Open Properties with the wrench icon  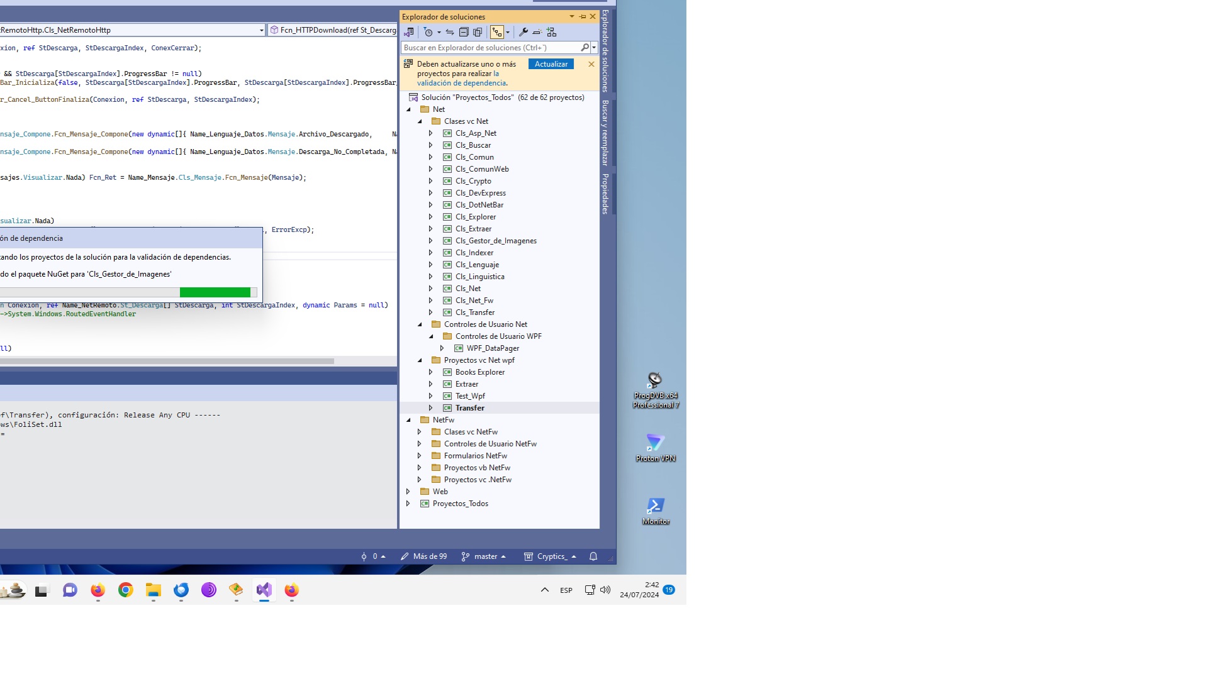(523, 32)
